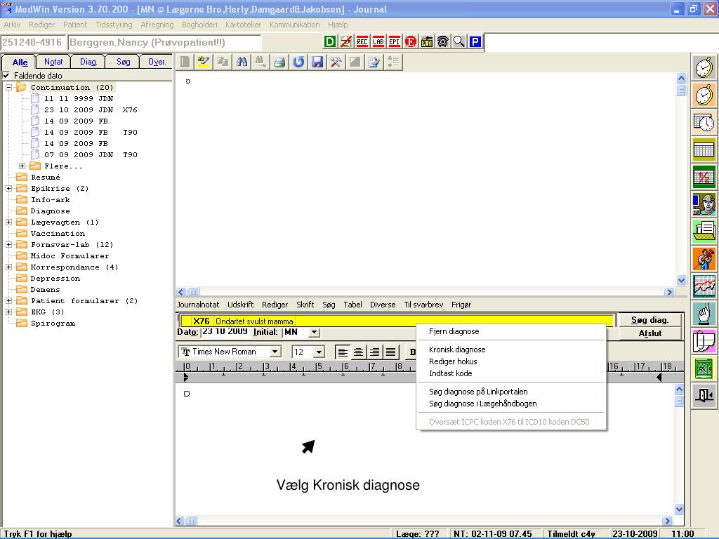Click the yellow PLO icon
Viewport: 719px width, 539px height.
[427, 41]
